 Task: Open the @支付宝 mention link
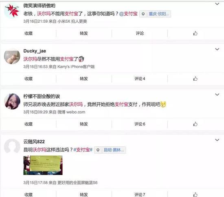click(x=128, y=14)
